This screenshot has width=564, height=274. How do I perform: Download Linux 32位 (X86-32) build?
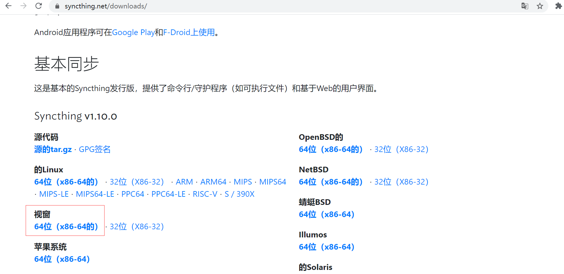point(137,182)
